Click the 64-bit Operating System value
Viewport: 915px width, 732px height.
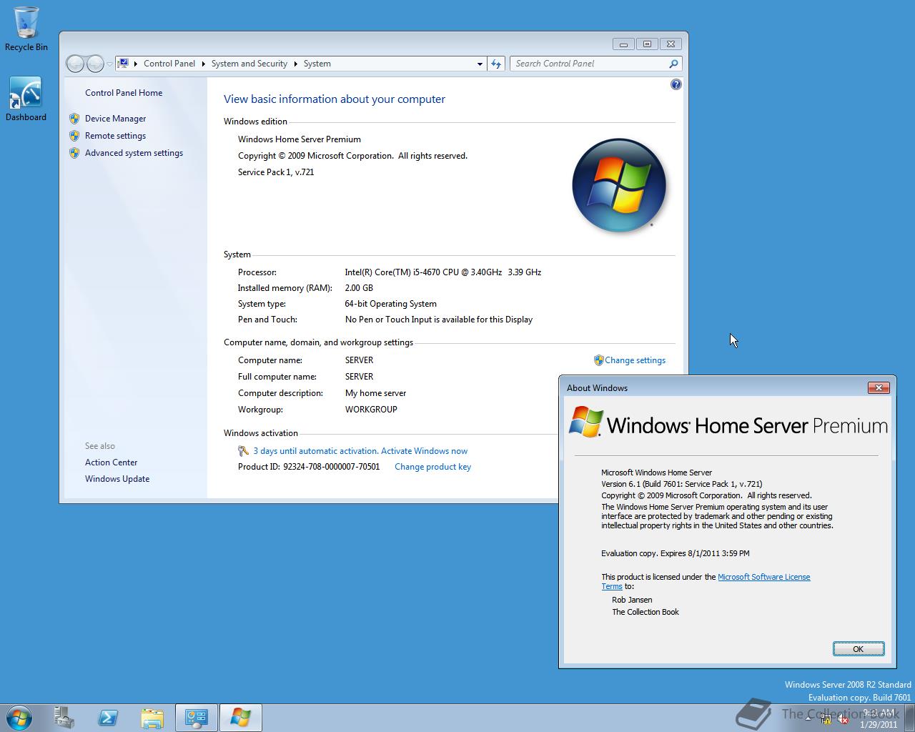pyautogui.click(x=390, y=304)
